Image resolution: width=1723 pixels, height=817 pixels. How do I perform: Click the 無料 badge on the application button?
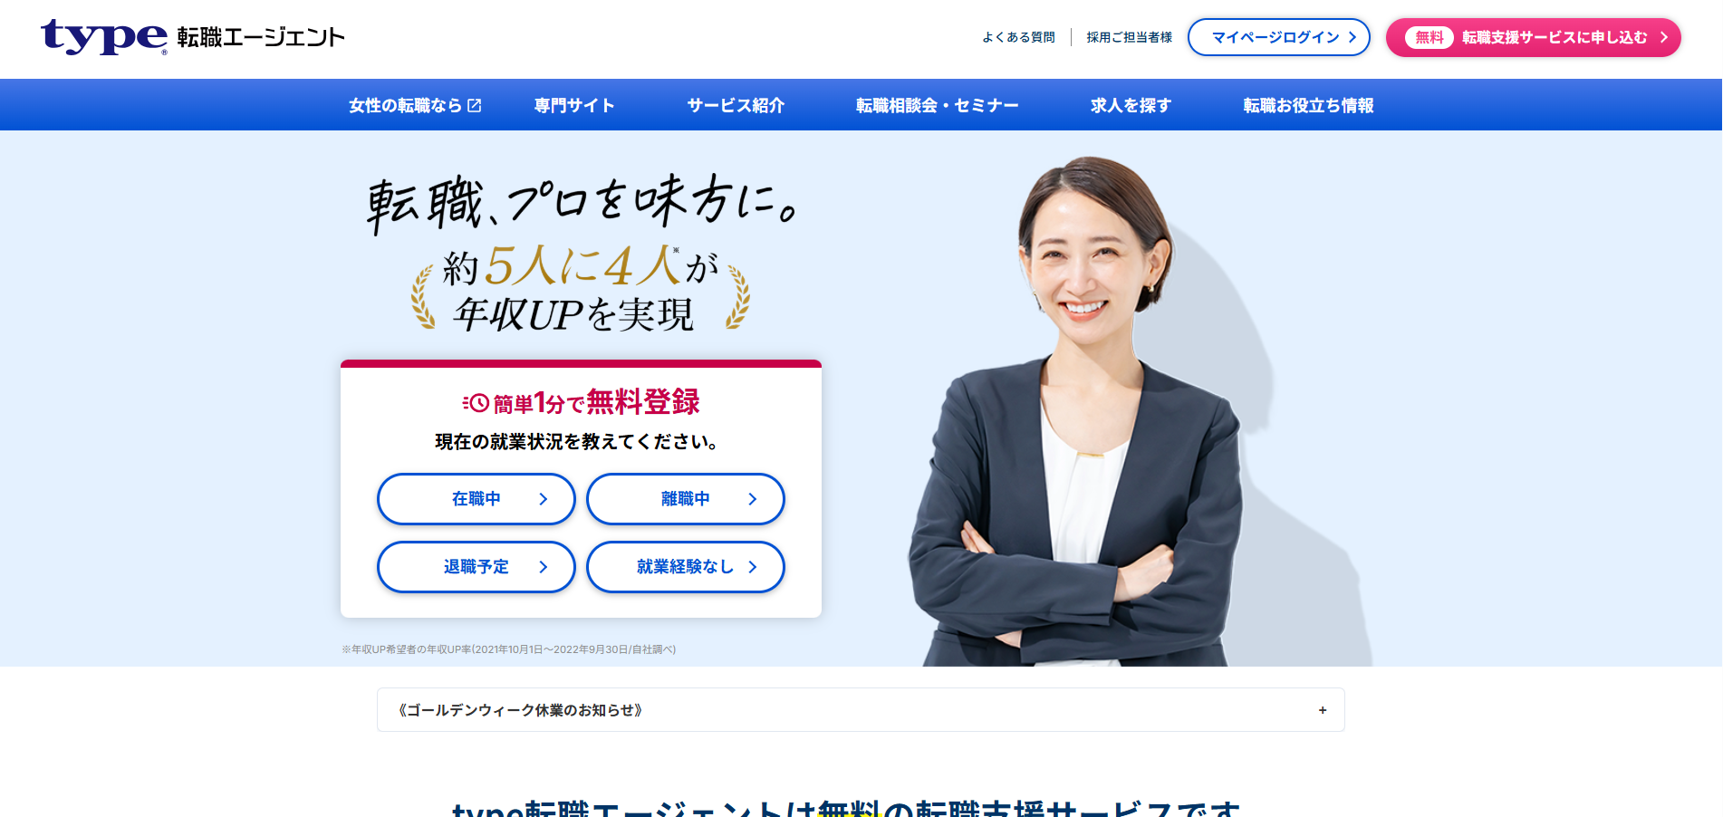(x=1429, y=37)
